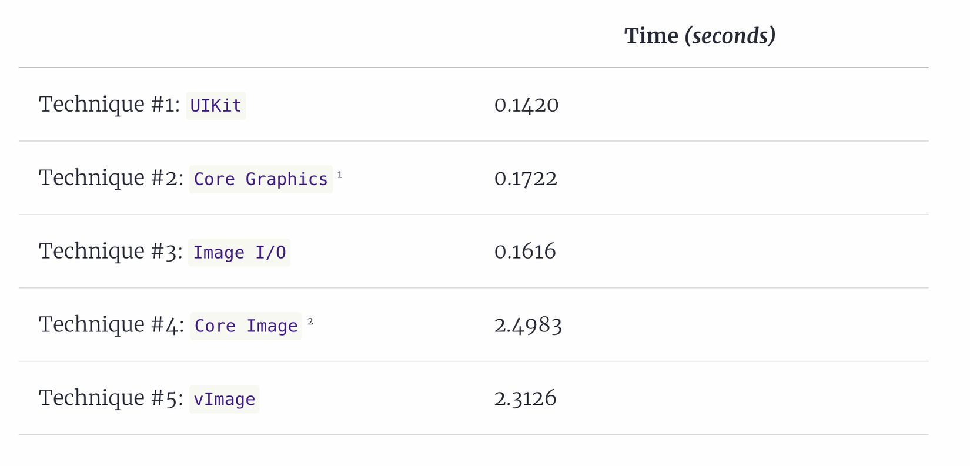Click the 0.1616 time value
Screen dimensions: 970x466
pos(525,252)
